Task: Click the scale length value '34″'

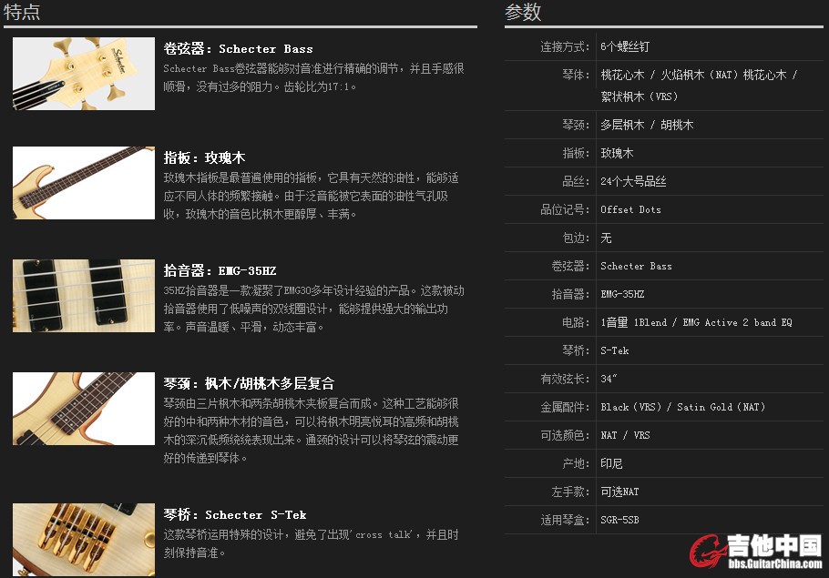Action: [609, 379]
